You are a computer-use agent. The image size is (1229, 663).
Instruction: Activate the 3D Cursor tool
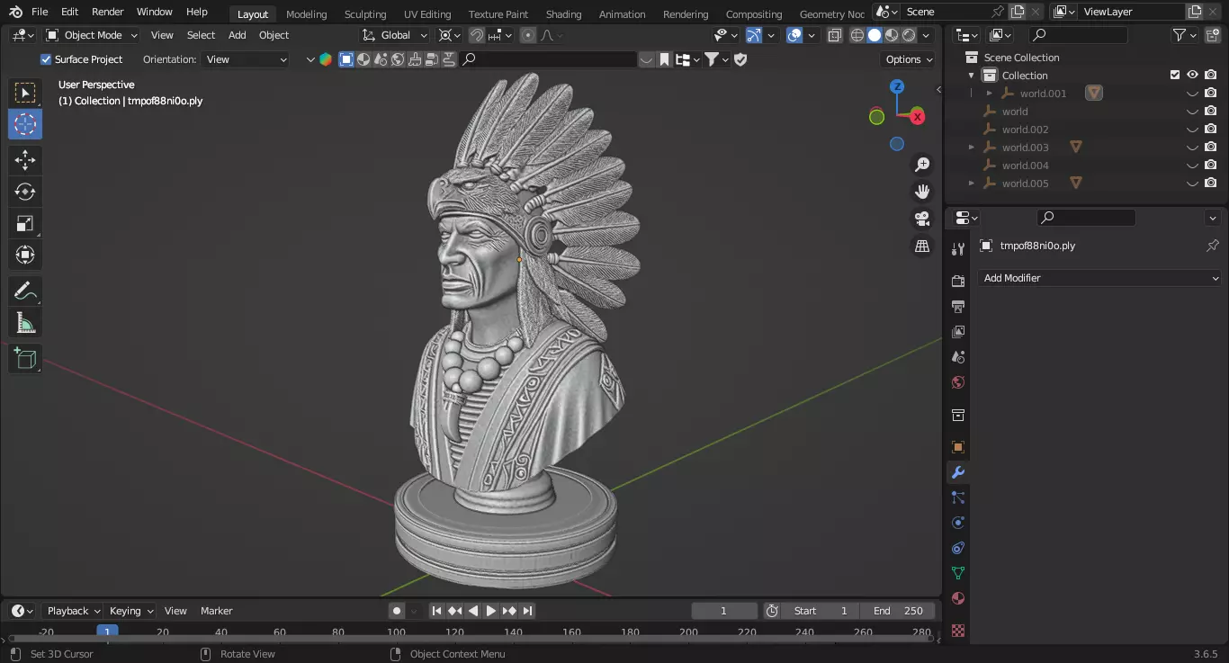tap(25, 124)
